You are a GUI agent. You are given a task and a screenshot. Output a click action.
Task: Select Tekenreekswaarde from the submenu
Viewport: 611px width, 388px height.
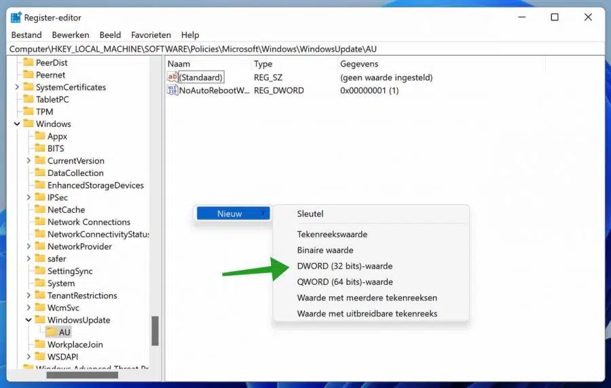[371, 234]
